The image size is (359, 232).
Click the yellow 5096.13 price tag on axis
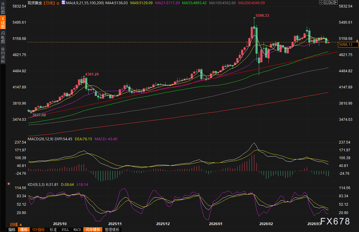(348, 44)
